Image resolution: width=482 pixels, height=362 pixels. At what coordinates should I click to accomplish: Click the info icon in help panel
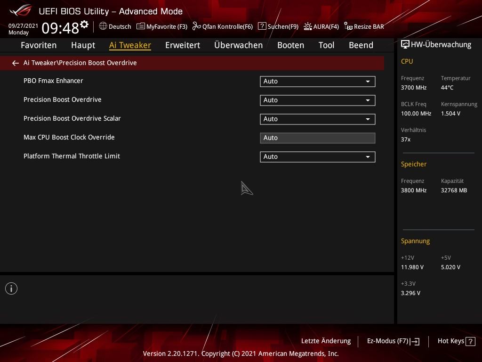tap(11, 288)
